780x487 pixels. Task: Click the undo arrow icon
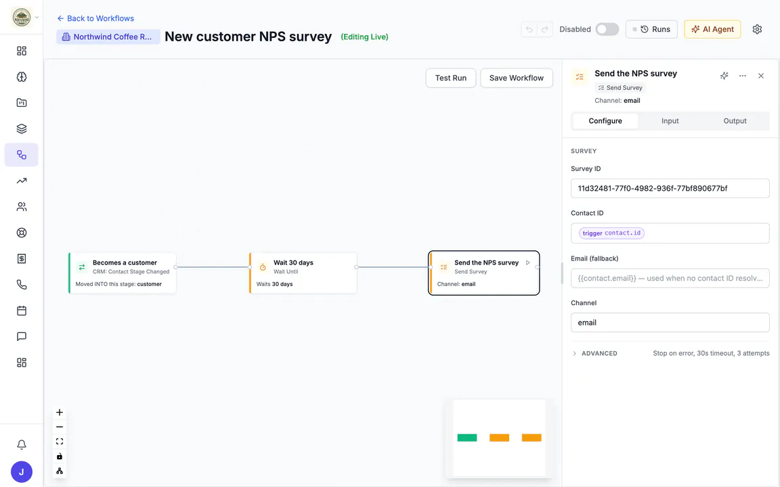pyautogui.click(x=529, y=29)
